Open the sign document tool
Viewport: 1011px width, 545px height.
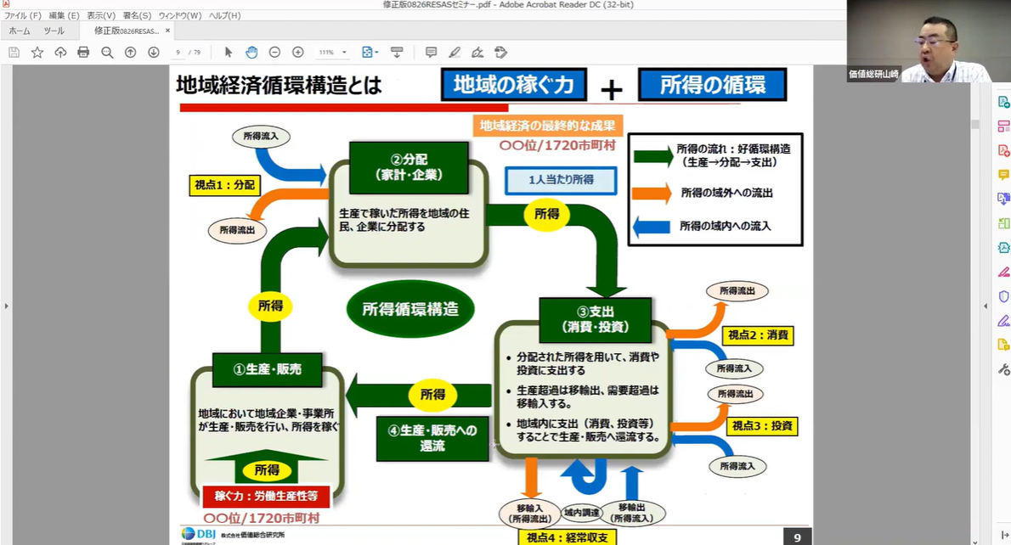(x=477, y=52)
